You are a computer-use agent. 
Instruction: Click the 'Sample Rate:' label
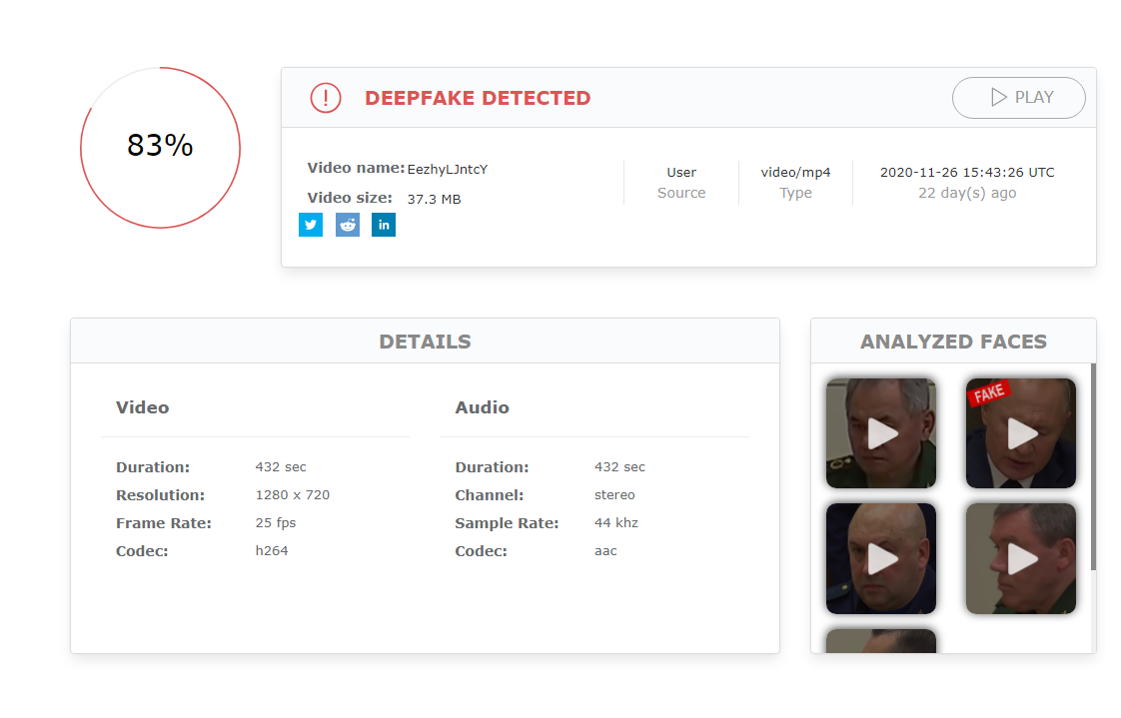coord(507,523)
